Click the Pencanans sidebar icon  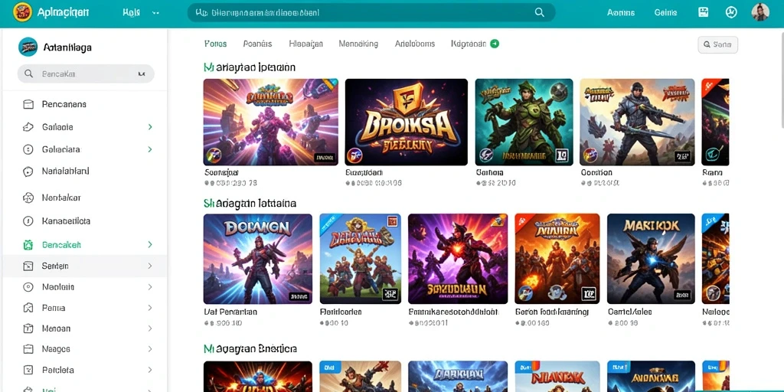click(28, 104)
